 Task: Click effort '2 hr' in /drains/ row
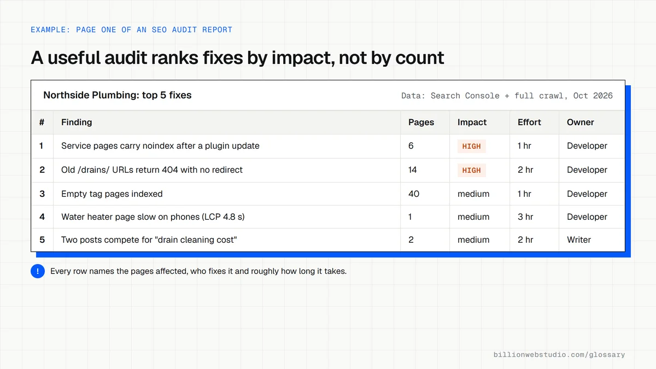[525, 170]
